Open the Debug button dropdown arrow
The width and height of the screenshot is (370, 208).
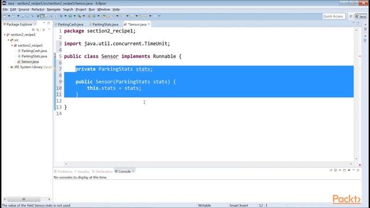pyautogui.click(x=65, y=16)
